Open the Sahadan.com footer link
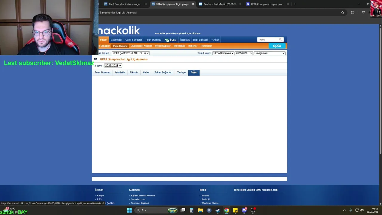The image size is (382, 215). 138,199
